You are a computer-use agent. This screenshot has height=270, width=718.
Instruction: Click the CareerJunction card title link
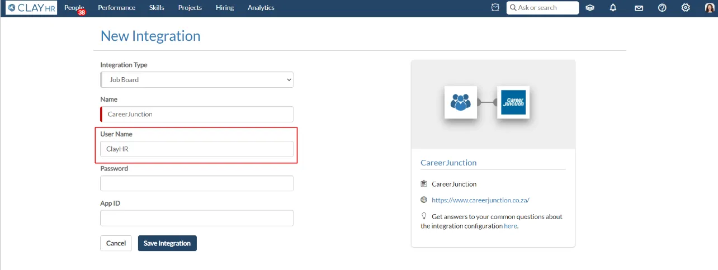pos(448,163)
